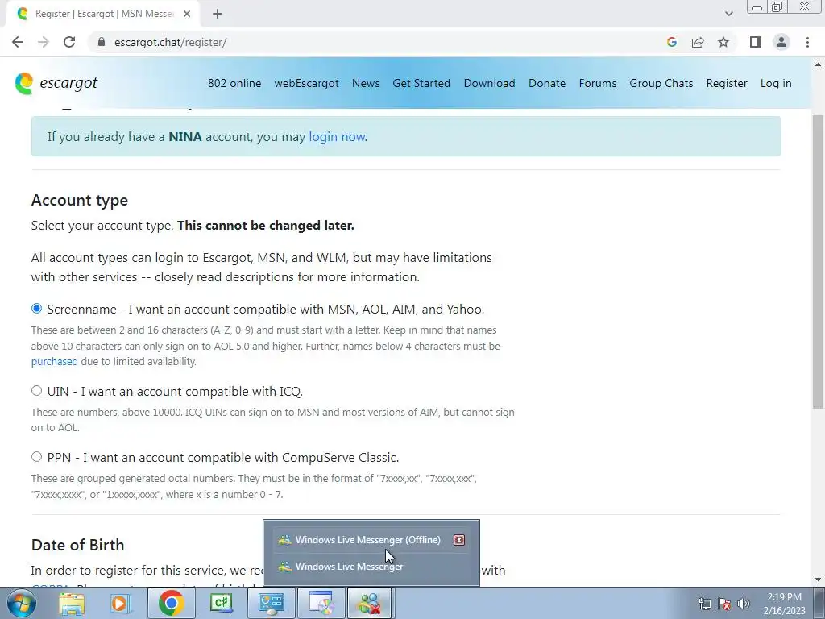Open the Control Panel taskbar icon
825x619 pixels.
point(272,603)
